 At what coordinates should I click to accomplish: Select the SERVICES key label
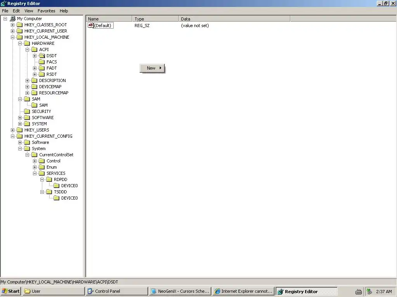[56, 173]
